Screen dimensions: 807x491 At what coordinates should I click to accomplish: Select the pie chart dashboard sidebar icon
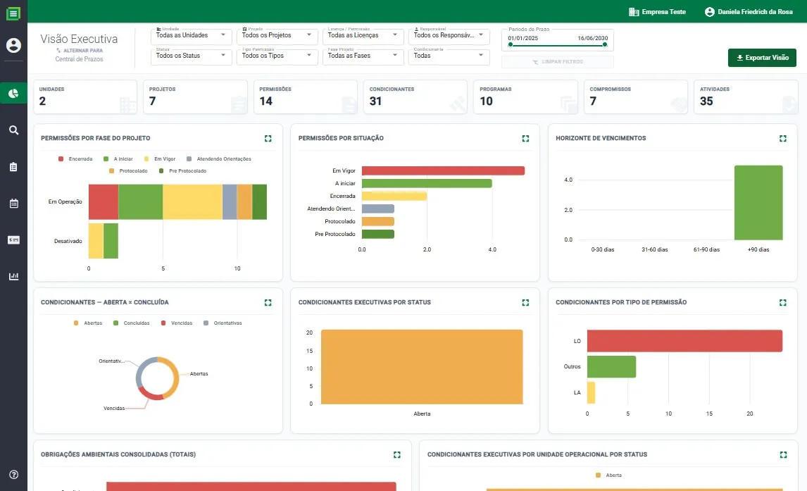click(x=13, y=93)
